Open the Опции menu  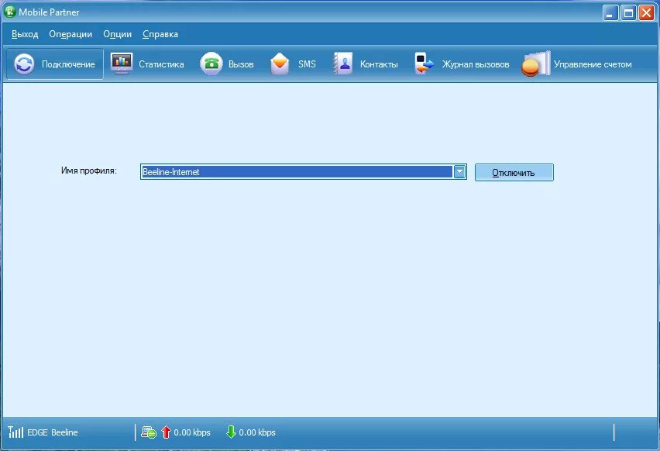tap(118, 34)
